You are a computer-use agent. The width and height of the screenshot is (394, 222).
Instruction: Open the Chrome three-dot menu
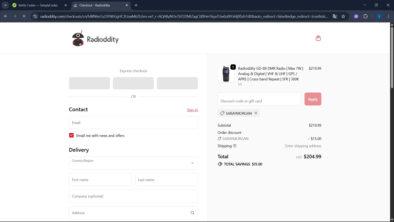(388, 16)
